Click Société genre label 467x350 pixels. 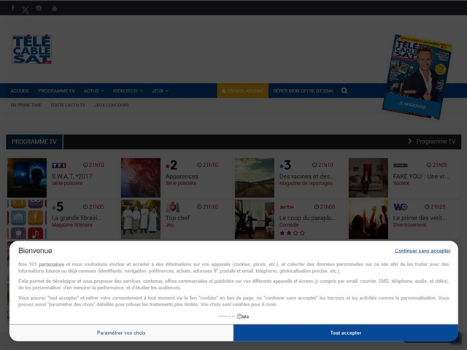[x=401, y=183]
